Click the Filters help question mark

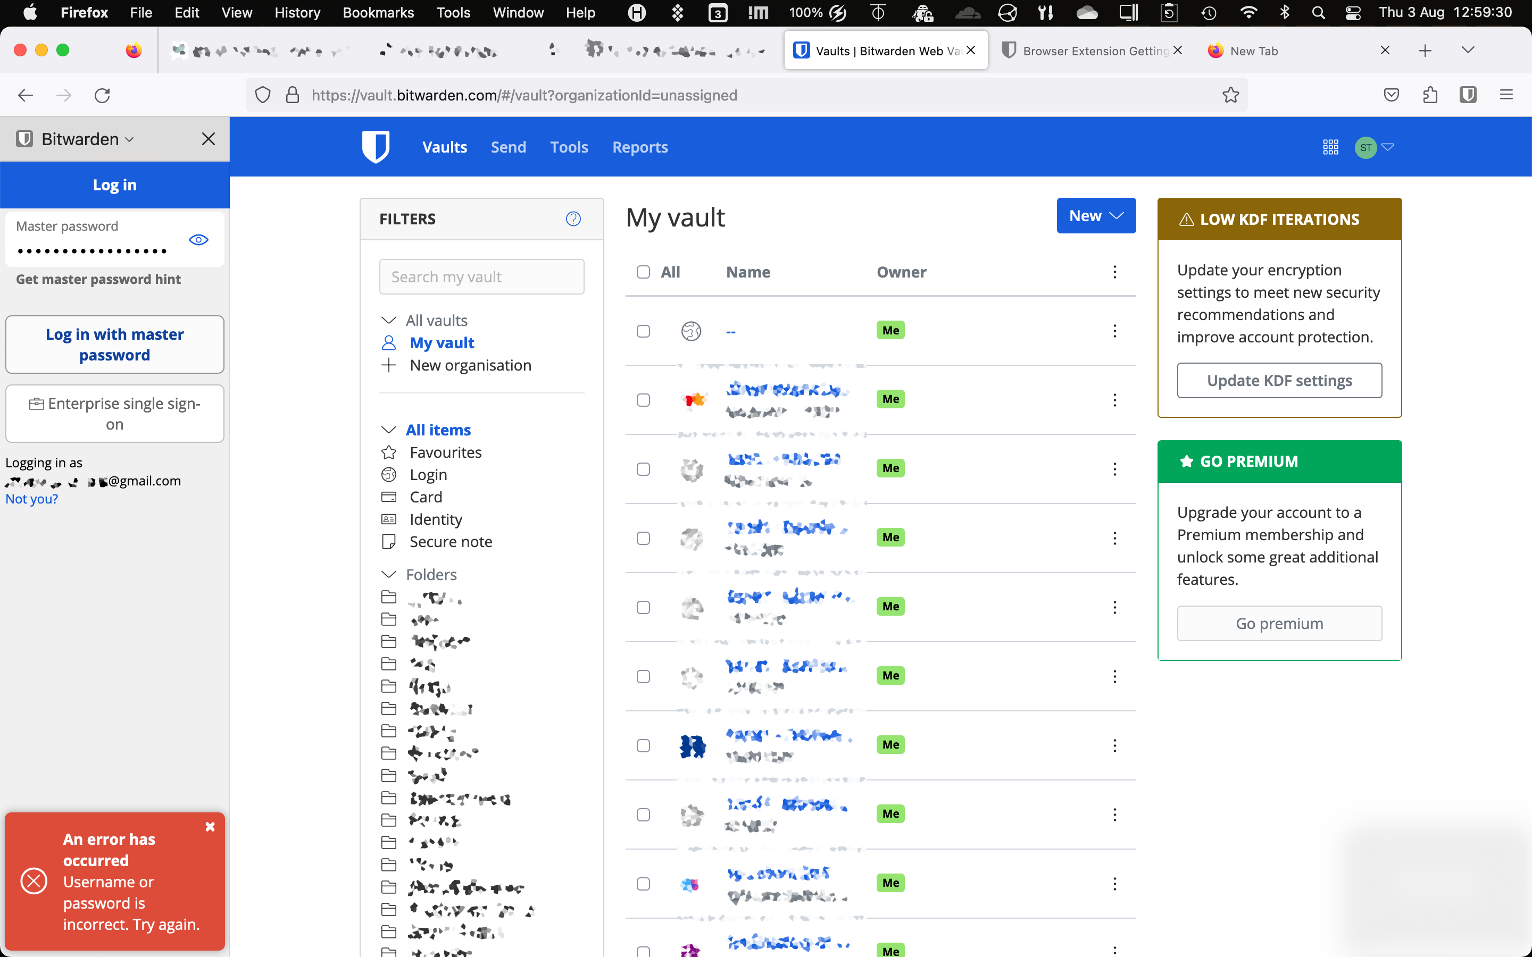click(x=573, y=219)
